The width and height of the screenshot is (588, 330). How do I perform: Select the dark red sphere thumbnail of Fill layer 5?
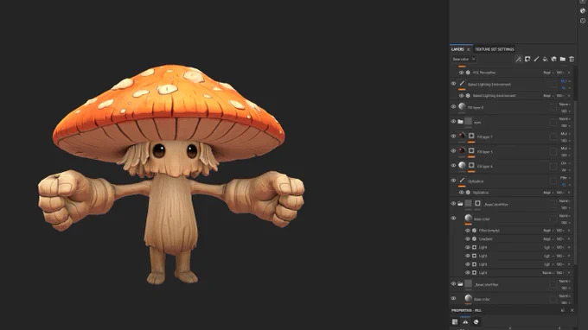point(462,150)
